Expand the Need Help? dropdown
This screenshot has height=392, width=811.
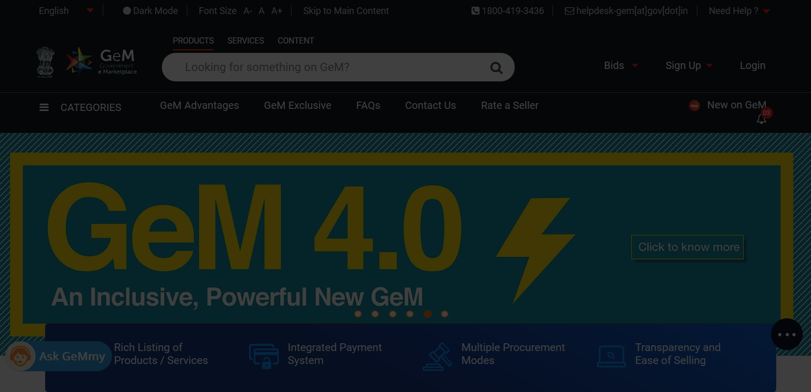[739, 11]
